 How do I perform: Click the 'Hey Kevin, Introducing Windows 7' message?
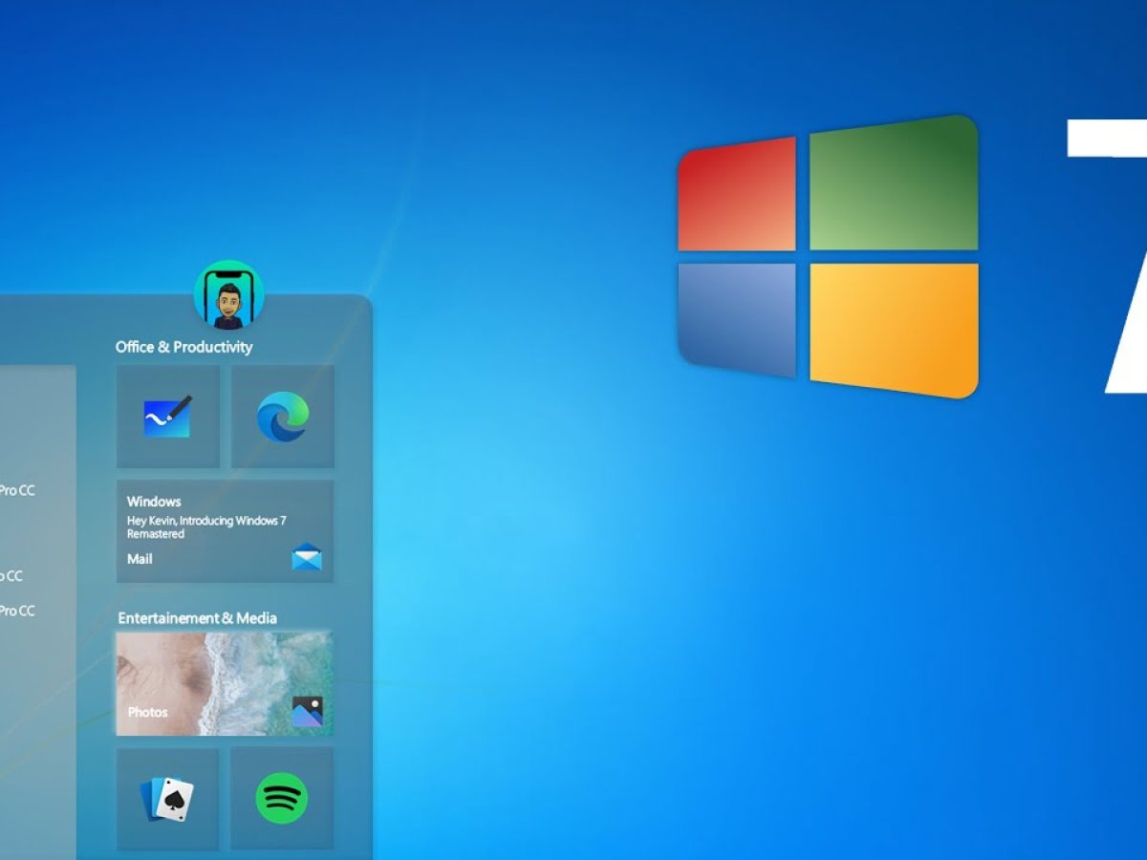206,527
